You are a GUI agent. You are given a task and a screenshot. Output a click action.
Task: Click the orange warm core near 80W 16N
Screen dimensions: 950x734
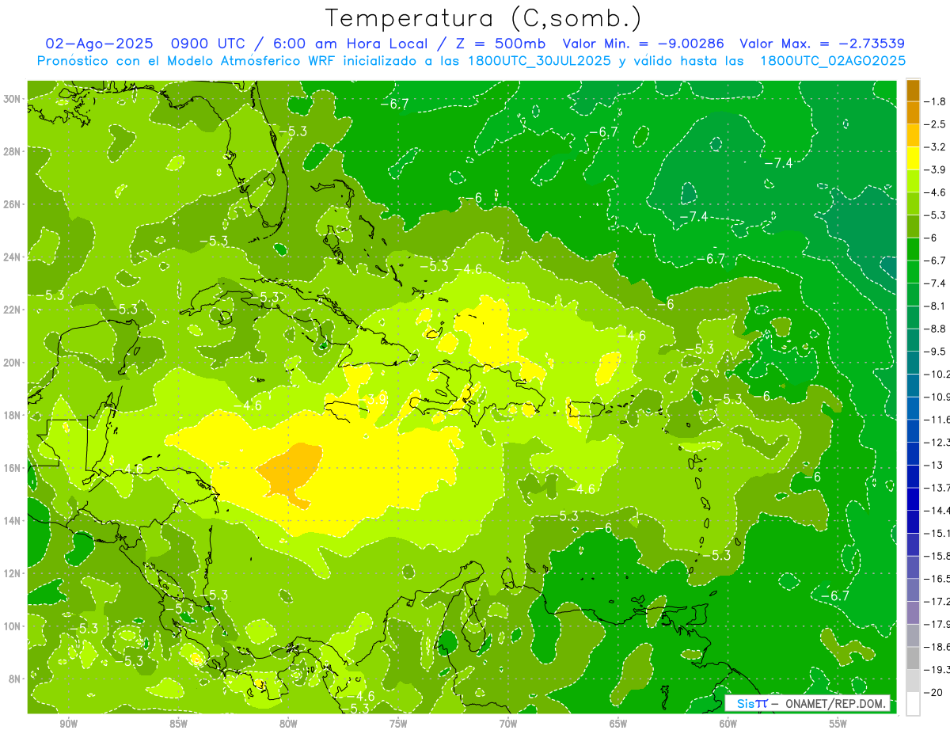(291, 473)
